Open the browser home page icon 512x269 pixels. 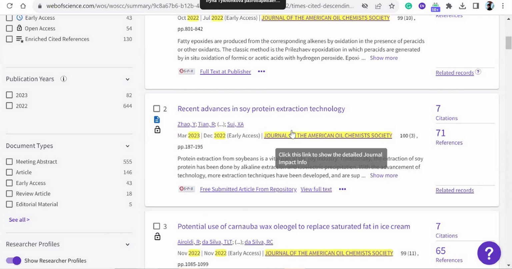[x=23, y=6]
